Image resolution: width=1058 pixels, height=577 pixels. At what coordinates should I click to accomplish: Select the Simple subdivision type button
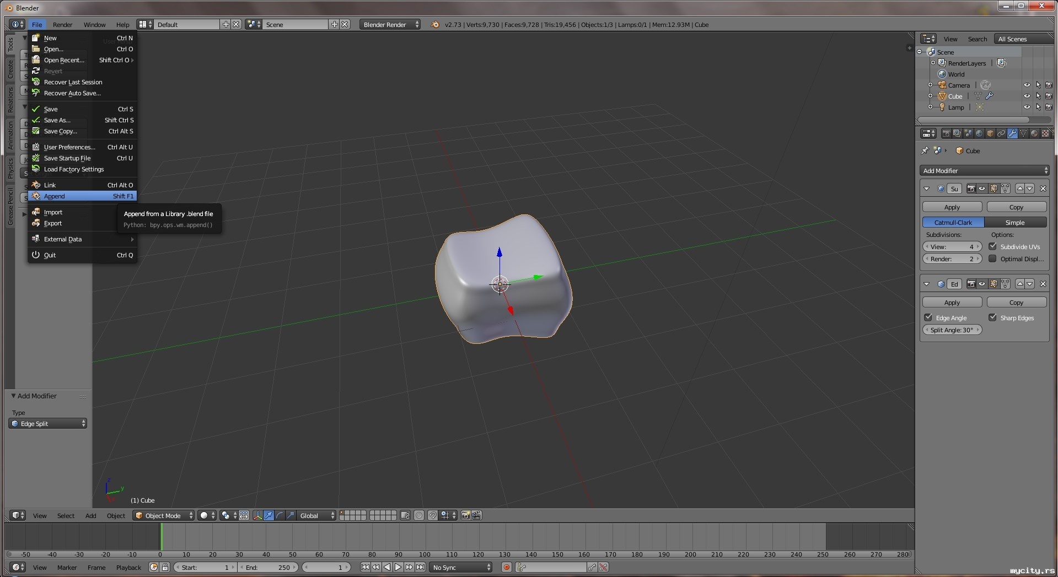coord(1016,223)
